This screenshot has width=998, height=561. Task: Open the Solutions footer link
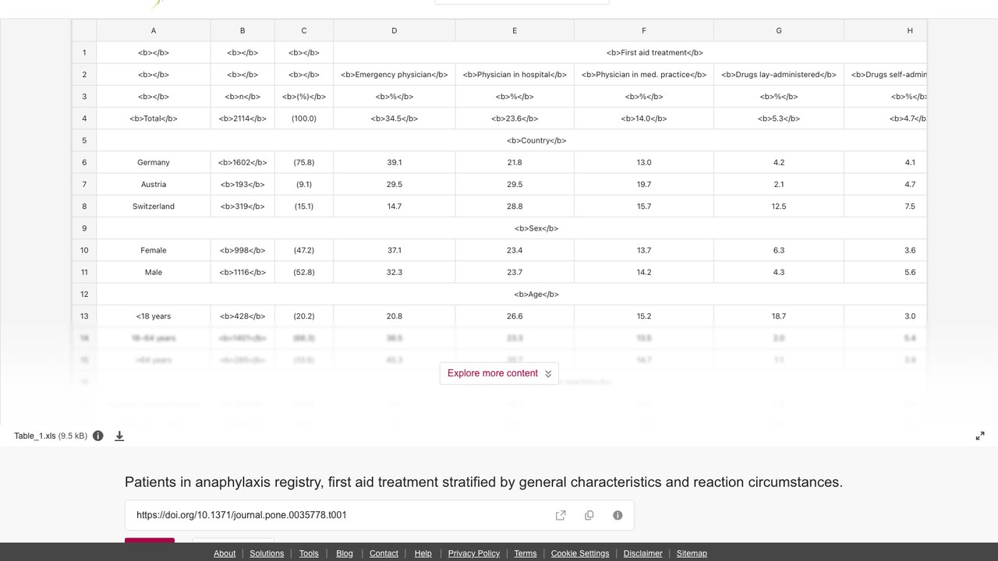pyautogui.click(x=267, y=553)
